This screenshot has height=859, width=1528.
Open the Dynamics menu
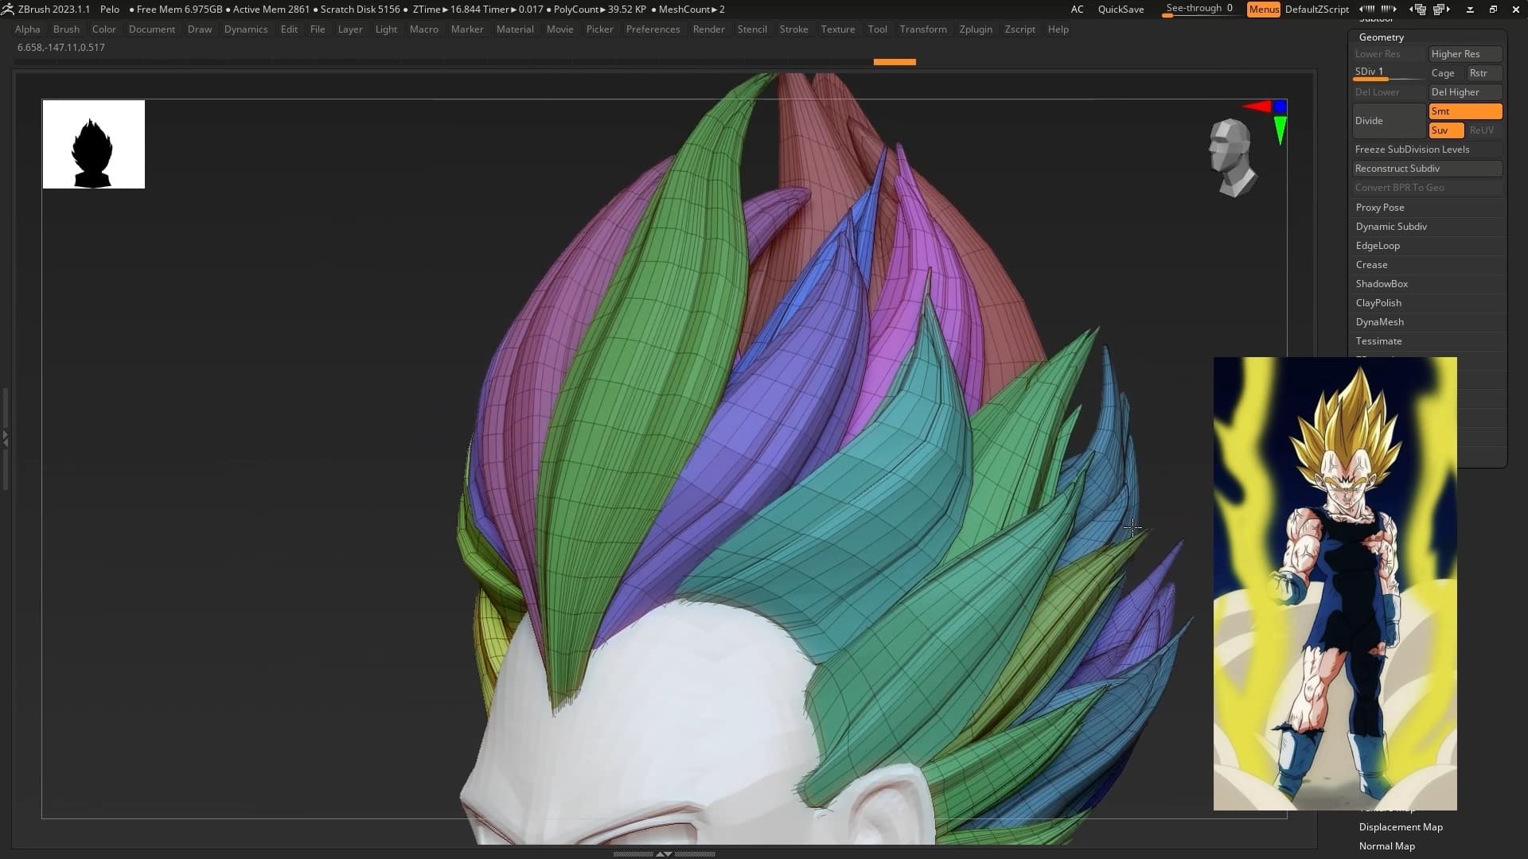tap(246, 29)
